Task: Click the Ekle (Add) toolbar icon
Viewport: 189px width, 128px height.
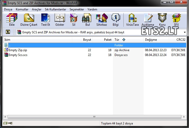Action: pos(12,18)
